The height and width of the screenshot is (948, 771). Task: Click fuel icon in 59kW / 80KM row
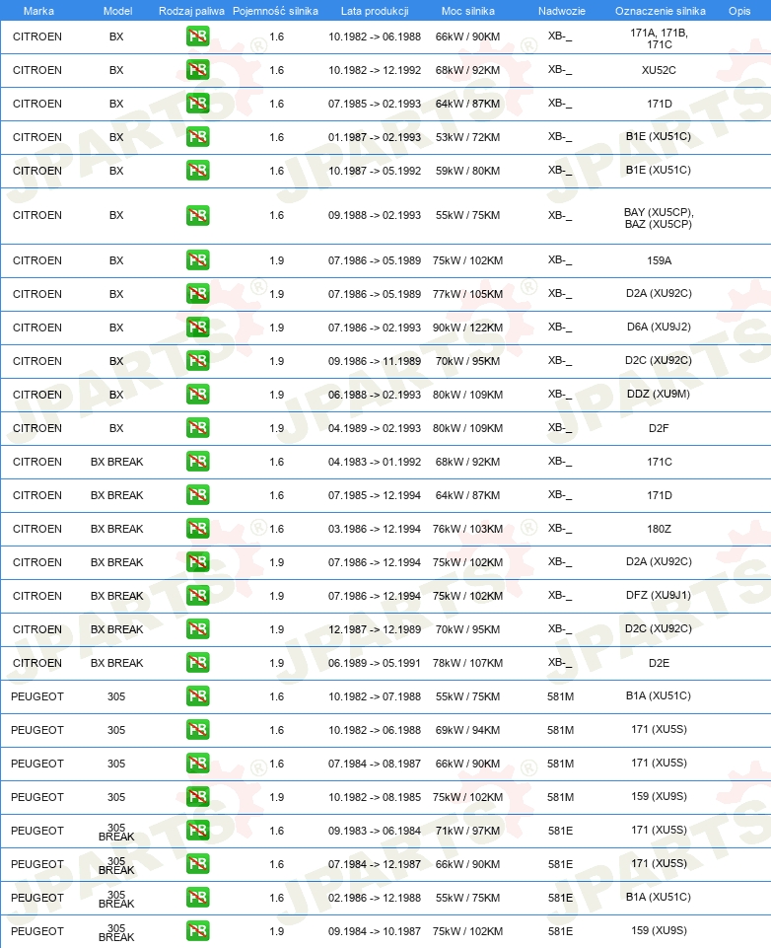[197, 171]
